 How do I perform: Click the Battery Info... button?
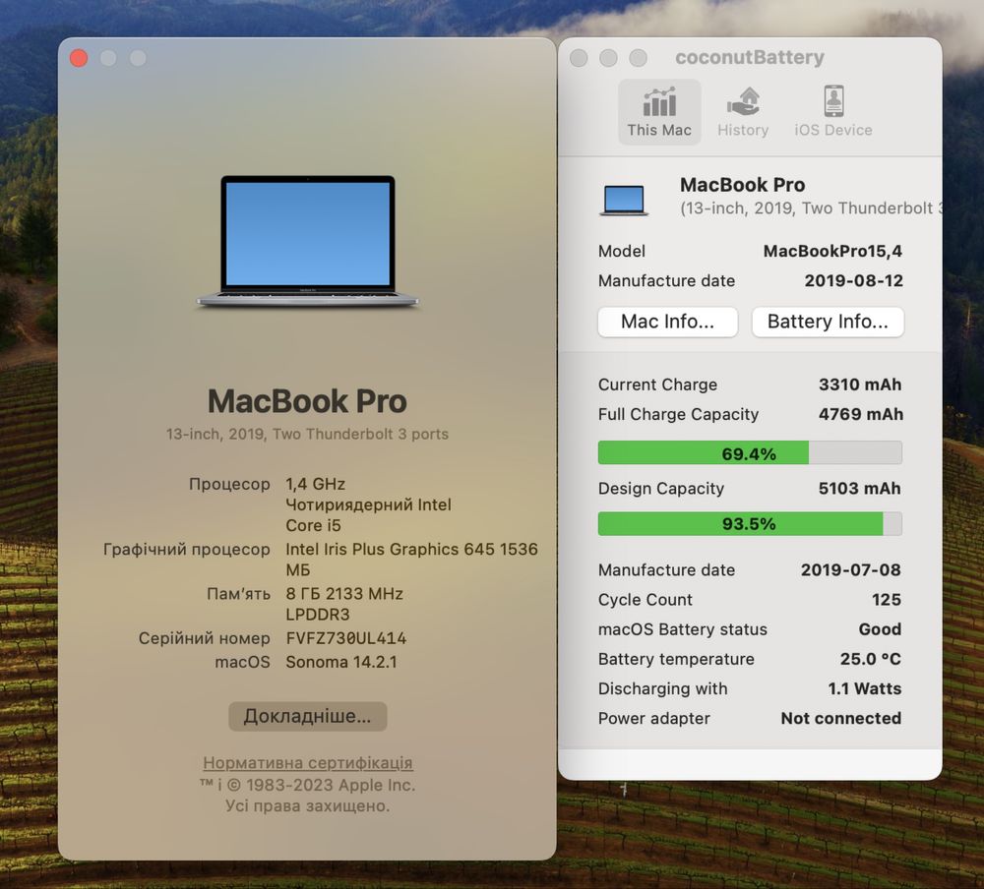(828, 322)
